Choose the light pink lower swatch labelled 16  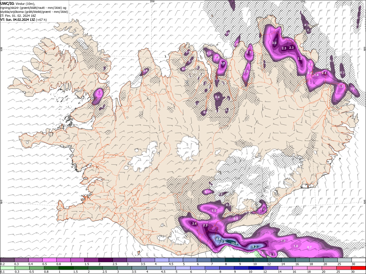point(300,268)
